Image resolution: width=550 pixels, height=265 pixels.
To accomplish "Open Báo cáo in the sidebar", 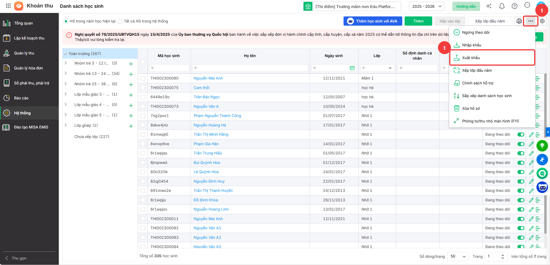I will tap(29, 98).
